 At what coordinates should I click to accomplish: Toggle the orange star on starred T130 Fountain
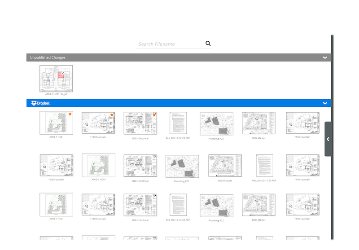[112, 115]
